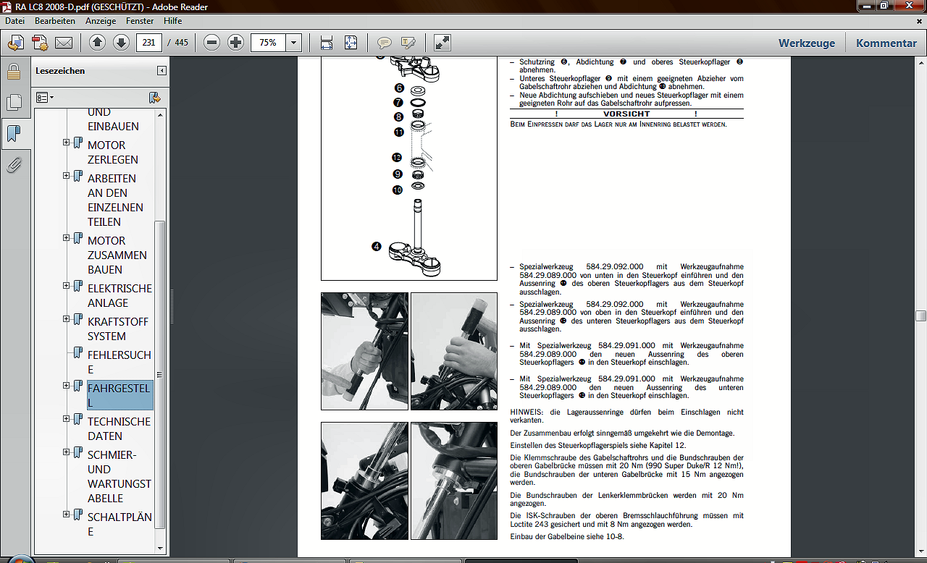Toggle the bookmarks panel button
927x563 pixels.
[x=14, y=134]
